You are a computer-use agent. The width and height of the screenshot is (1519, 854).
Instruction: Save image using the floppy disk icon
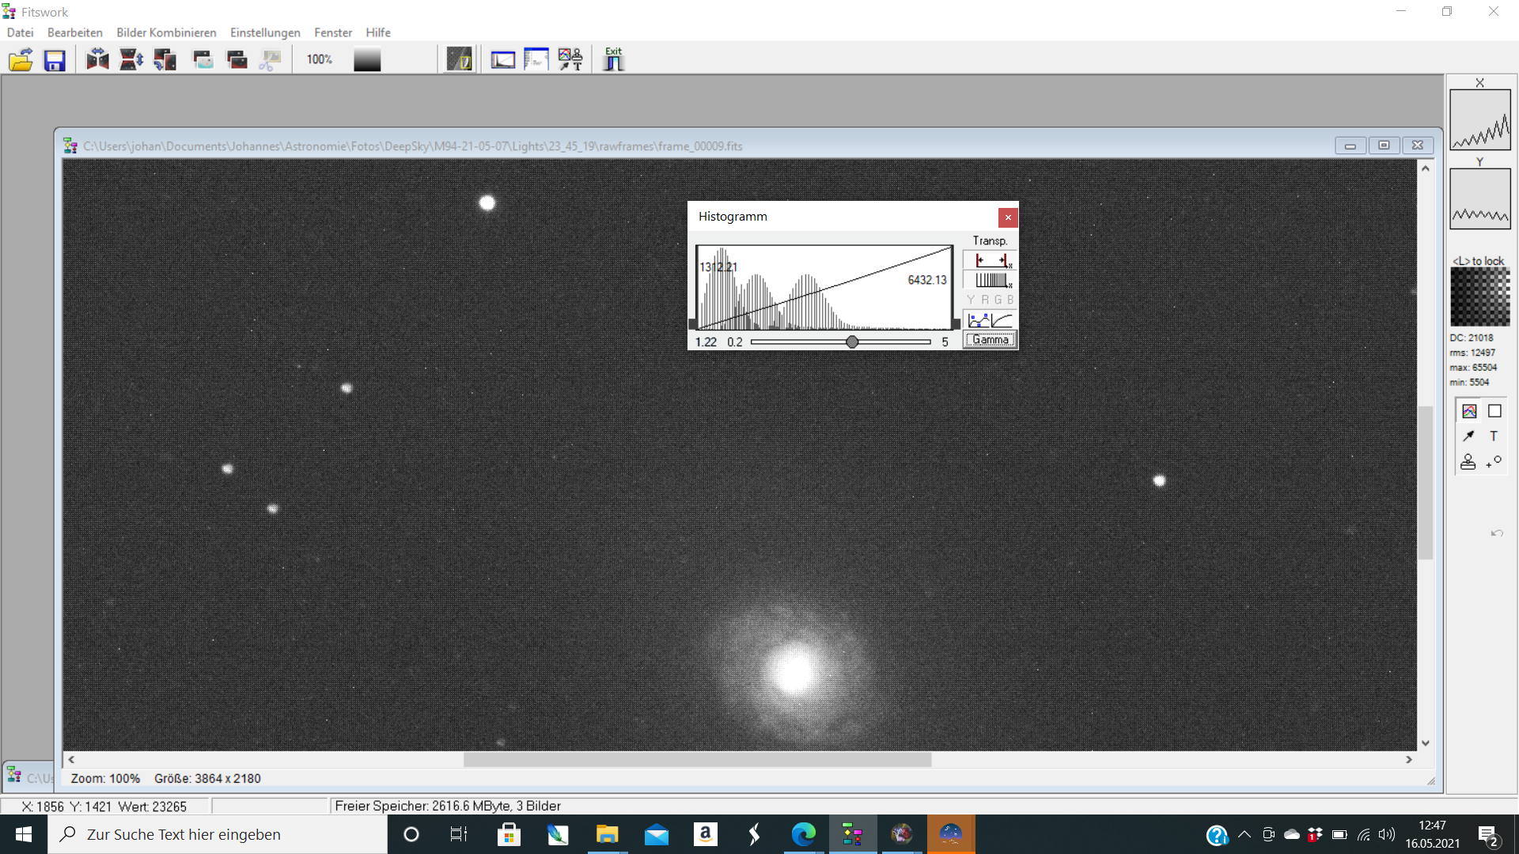[x=55, y=60]
